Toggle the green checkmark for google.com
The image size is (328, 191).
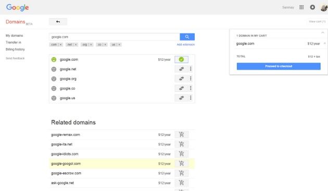coord(181,59)
